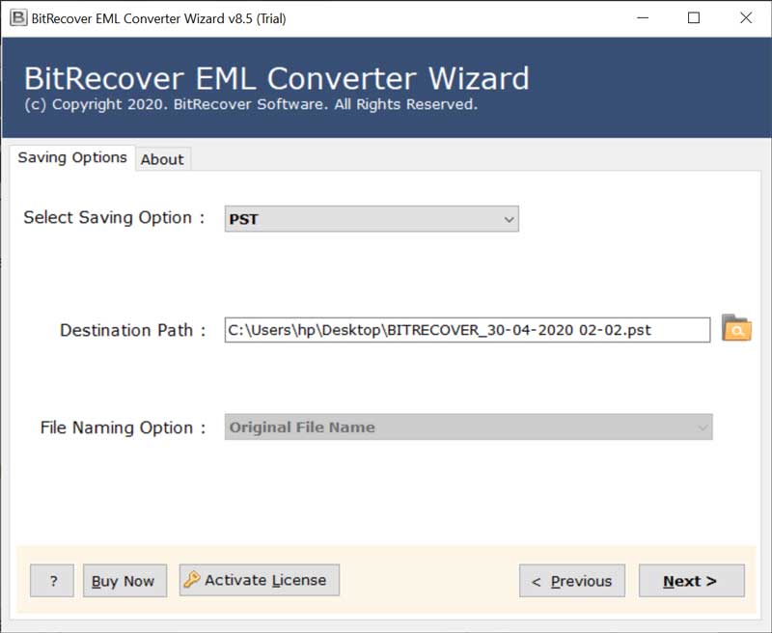The image size is (772, 633).
Task: Close the EML Converter Wizard window
Action: coord(745,18)
